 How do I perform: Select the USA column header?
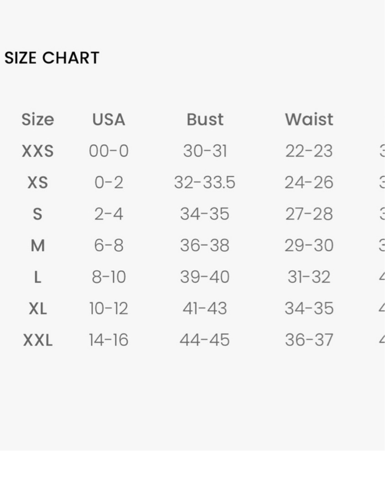[x=108, y=120]
